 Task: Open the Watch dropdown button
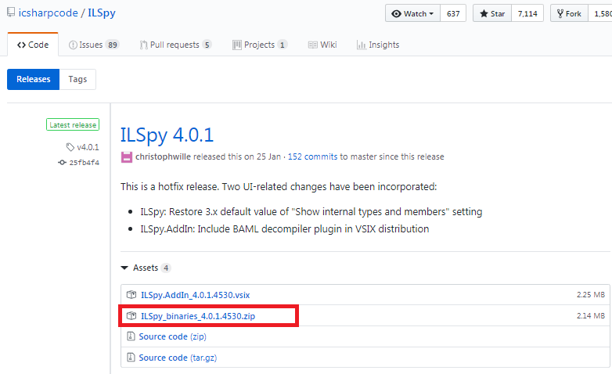tap(413, 13)
